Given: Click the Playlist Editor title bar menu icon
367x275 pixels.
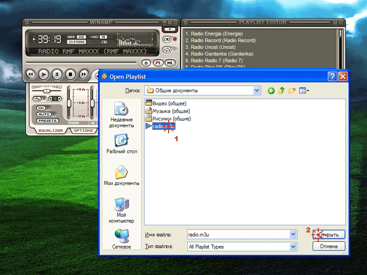Looking at the screenshot, I should (185, 22).
